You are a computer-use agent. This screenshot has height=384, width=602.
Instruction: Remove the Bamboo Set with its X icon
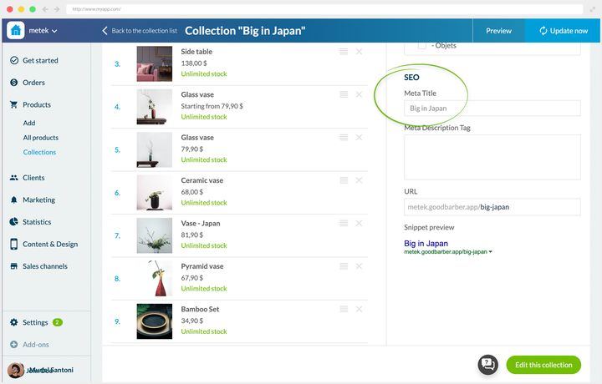click(359, 309)
